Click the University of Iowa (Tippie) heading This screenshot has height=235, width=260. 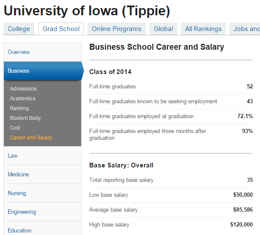point(87,11)
